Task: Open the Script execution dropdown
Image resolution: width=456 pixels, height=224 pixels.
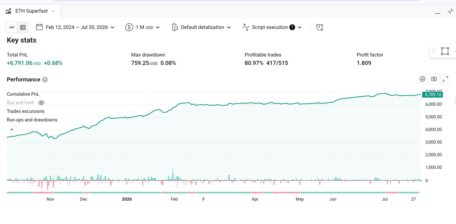Action: [272, 27]
